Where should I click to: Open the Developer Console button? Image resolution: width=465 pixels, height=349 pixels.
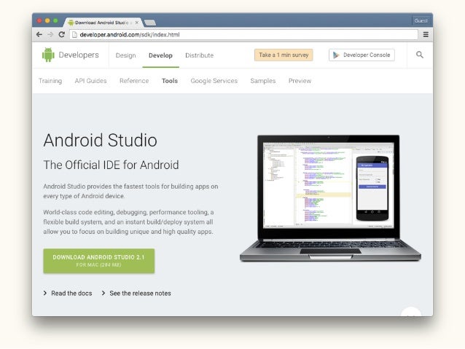362,55
